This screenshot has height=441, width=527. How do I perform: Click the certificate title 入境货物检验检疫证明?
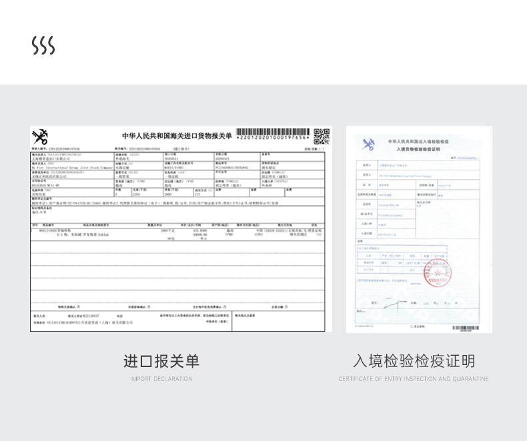click(x=418, y=149)
